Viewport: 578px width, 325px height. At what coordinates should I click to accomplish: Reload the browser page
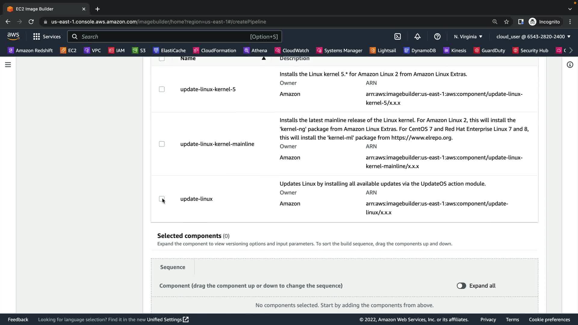point(31,22)
